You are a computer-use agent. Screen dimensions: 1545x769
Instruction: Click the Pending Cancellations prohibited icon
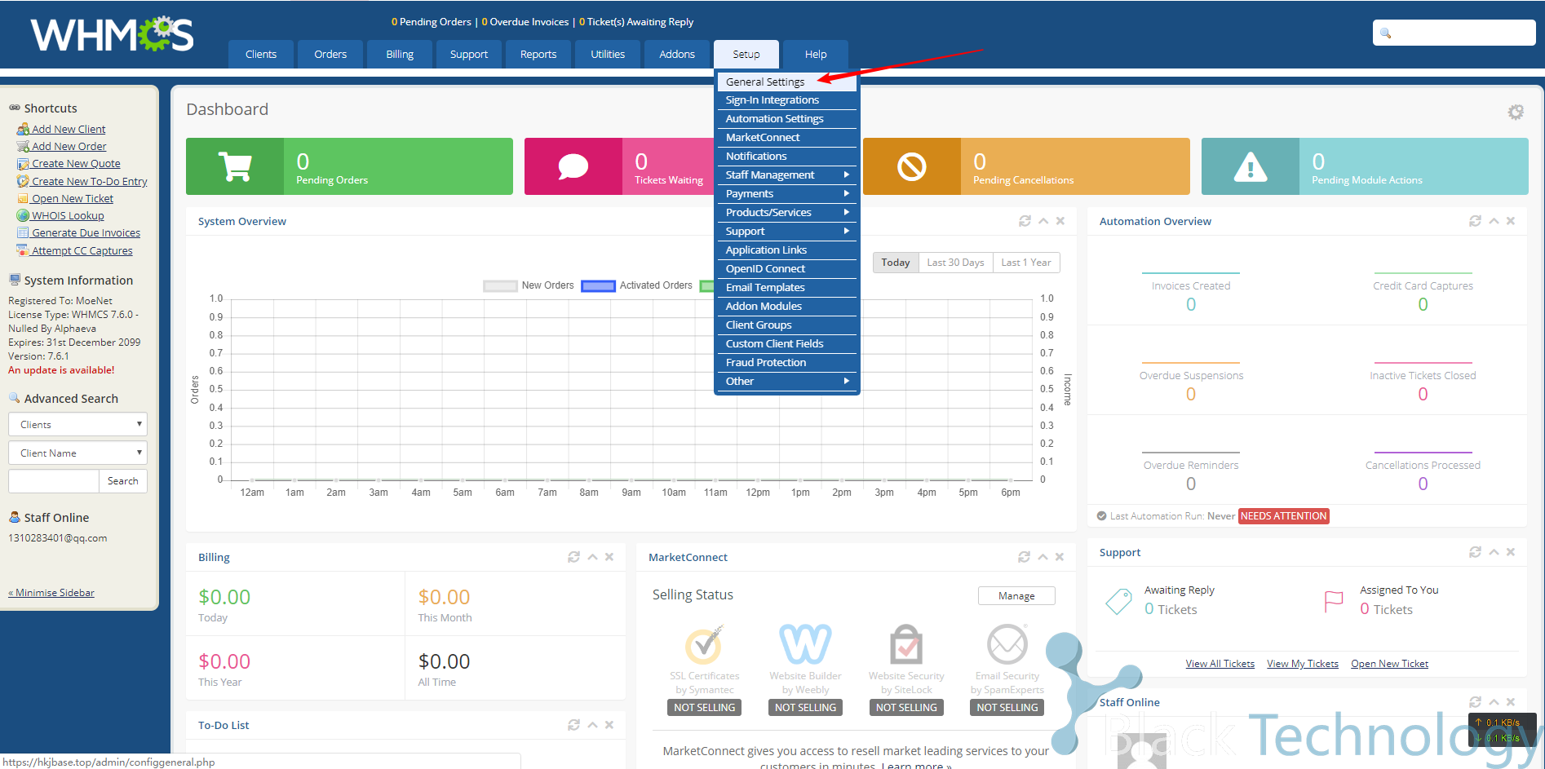pos(911,166)
